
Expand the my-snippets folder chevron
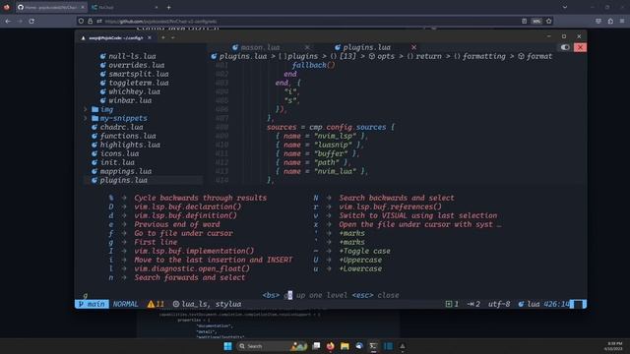click(x=86, y=118)
